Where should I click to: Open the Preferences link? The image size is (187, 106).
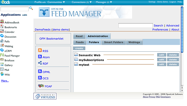[x=160, y=30]
